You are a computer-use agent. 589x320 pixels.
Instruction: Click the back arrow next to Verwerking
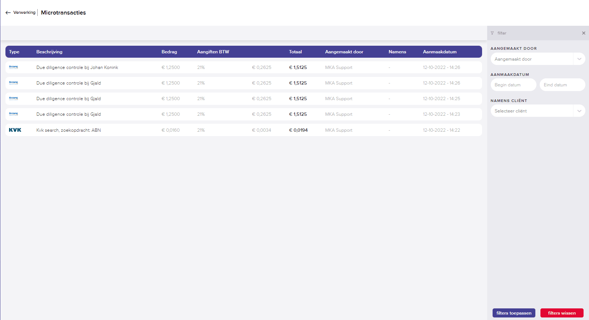(x=8, y=13)
